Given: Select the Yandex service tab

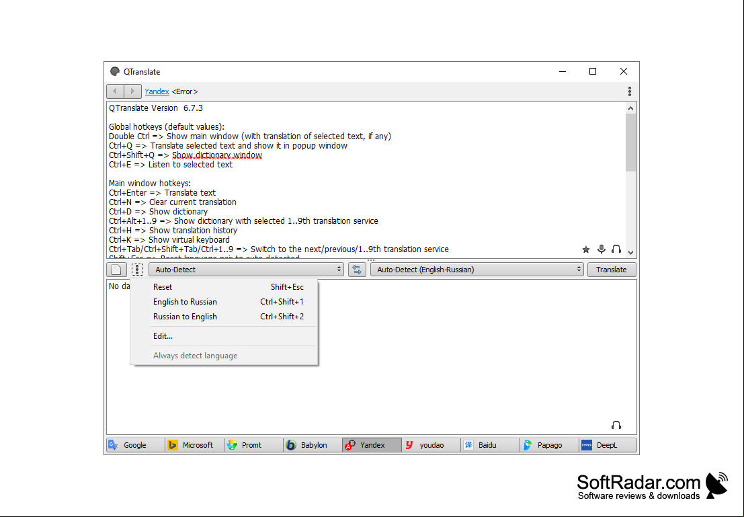Looking at the screenshot, I should (x=372, y=445).
